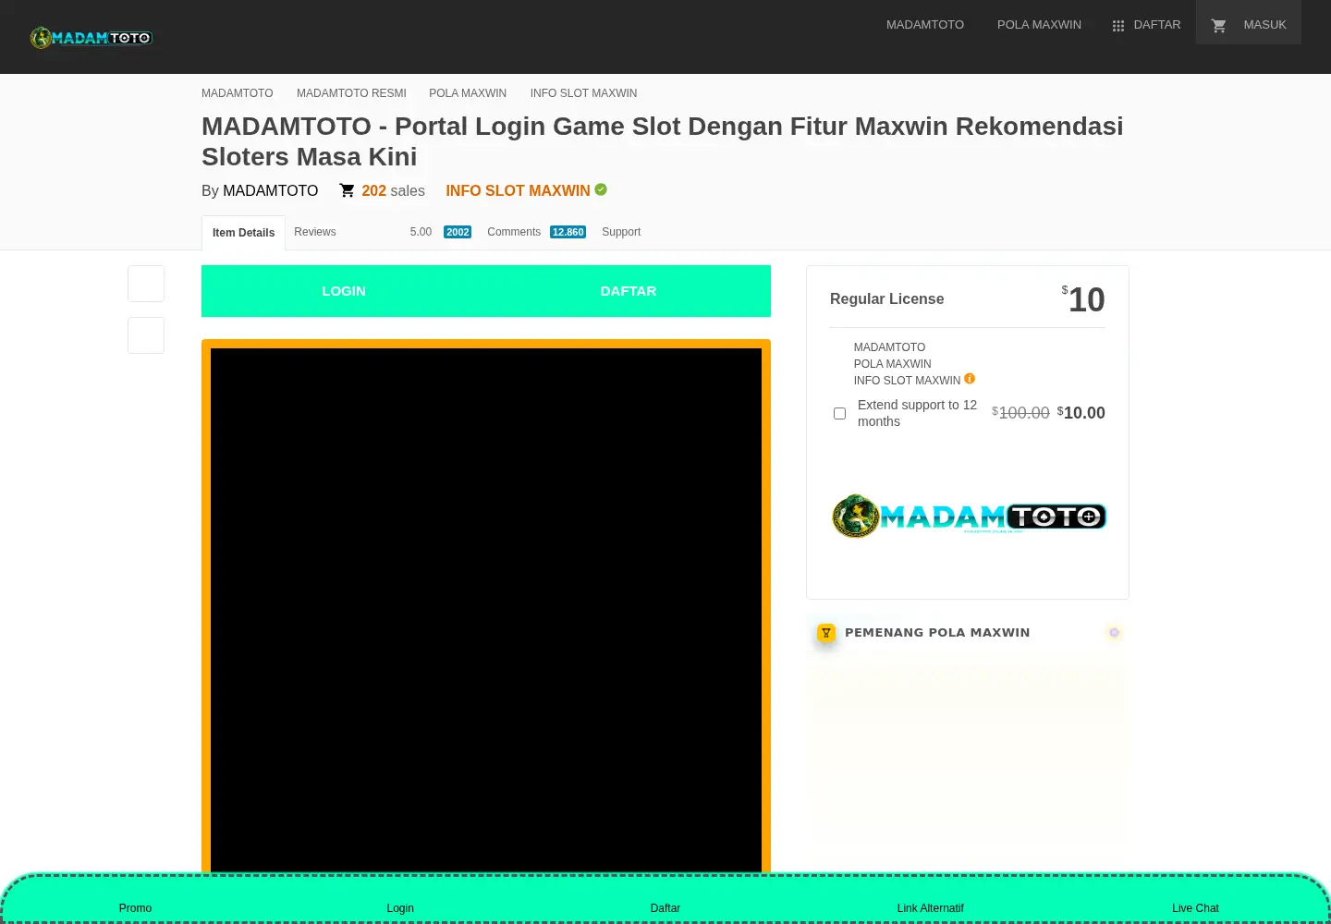Viewport: 1331px width, 924px height.
Task: Click the cart icon next to 202 sales
Action: point(348,190)
